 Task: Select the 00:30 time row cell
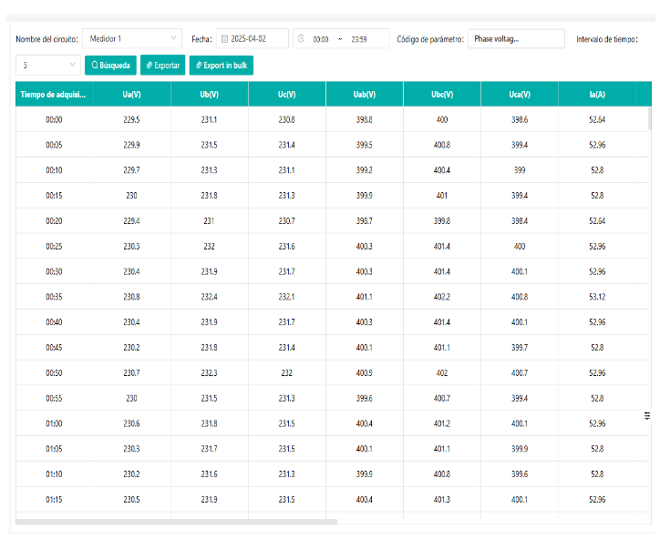pyautogui.click(x=54, y=271)
